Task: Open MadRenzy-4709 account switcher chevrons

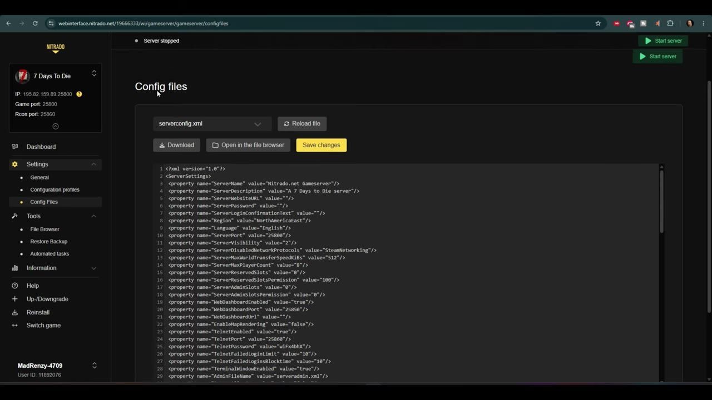Action: [94, 366]
